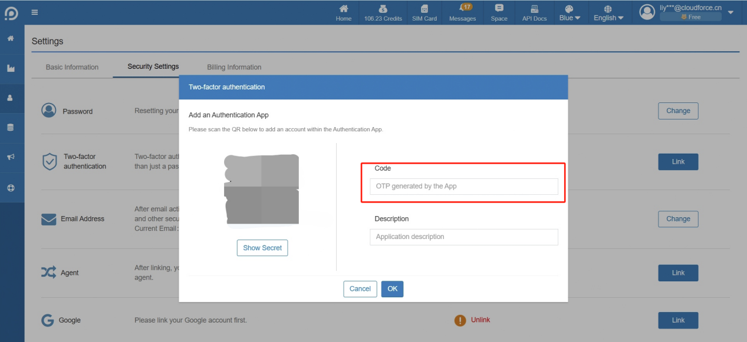
Task: Open the chart statistics sidebar icon
Action: click(11, 68)
